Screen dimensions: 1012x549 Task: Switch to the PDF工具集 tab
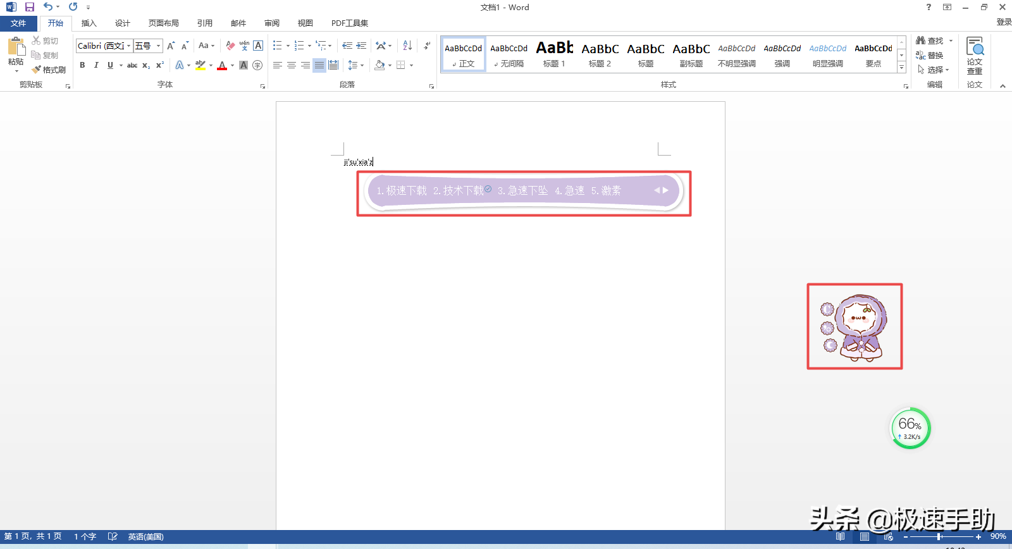[x=350, y=23]
